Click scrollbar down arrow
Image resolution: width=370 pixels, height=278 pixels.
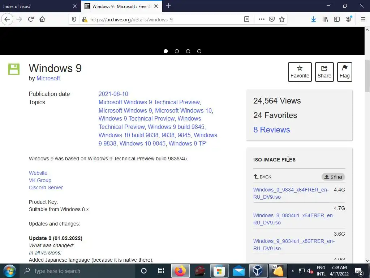pyautogui.click(x=367, y=261)
